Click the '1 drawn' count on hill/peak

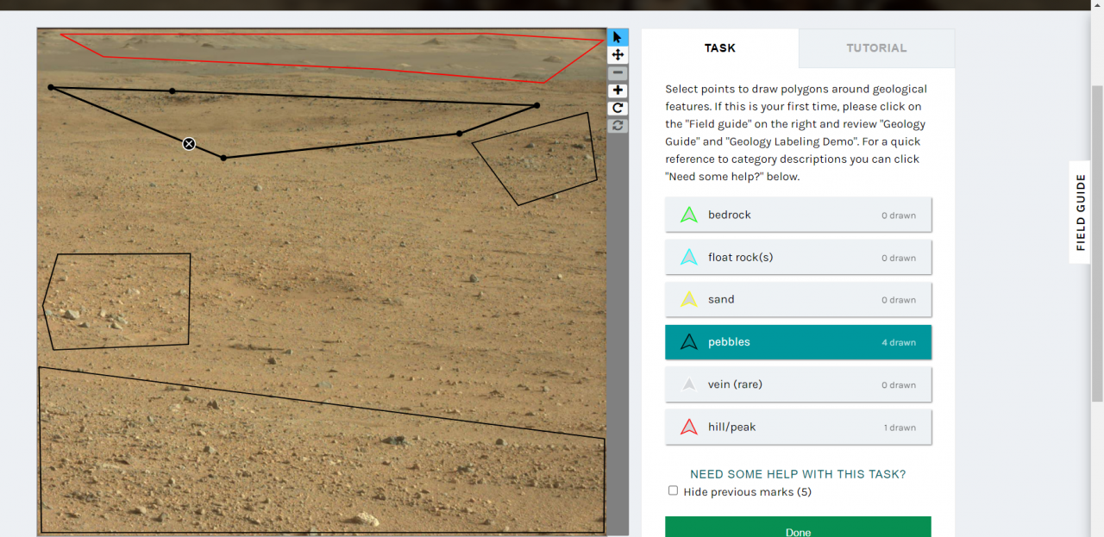click(x=900, y=428)
